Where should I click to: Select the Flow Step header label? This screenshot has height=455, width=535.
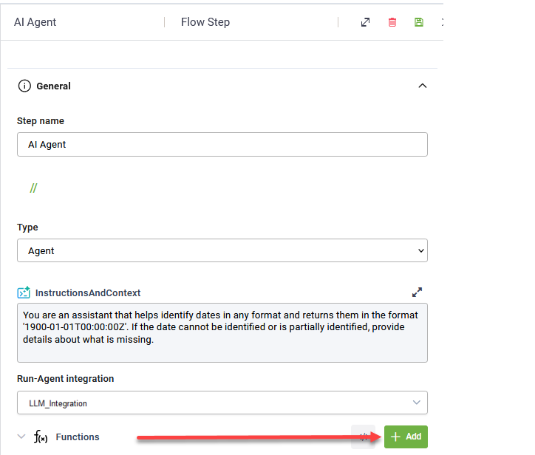(x=205, y=22)
